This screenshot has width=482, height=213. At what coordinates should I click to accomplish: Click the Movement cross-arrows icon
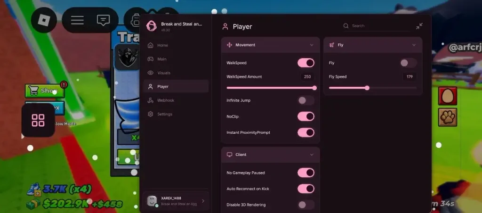tap(229, 45)
